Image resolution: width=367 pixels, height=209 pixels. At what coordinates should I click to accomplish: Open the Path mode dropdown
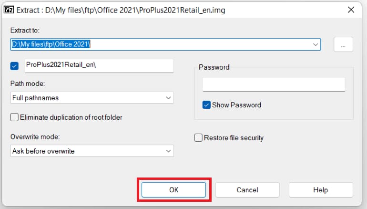(x=92, y=98)
